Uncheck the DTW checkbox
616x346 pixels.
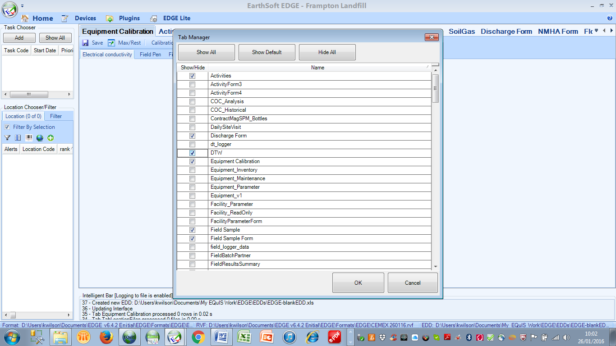[192, 153]
